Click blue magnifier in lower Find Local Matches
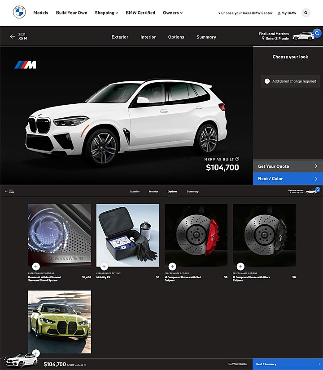The width and height of the screenshot is (323, 370). pos(318,189)
